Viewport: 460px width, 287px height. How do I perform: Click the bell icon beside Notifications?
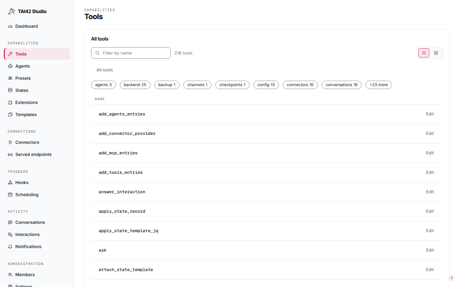click(x=10, y=247)
